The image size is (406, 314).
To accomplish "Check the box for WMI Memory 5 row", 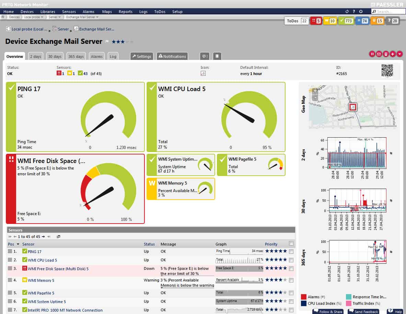I will 291,280.
